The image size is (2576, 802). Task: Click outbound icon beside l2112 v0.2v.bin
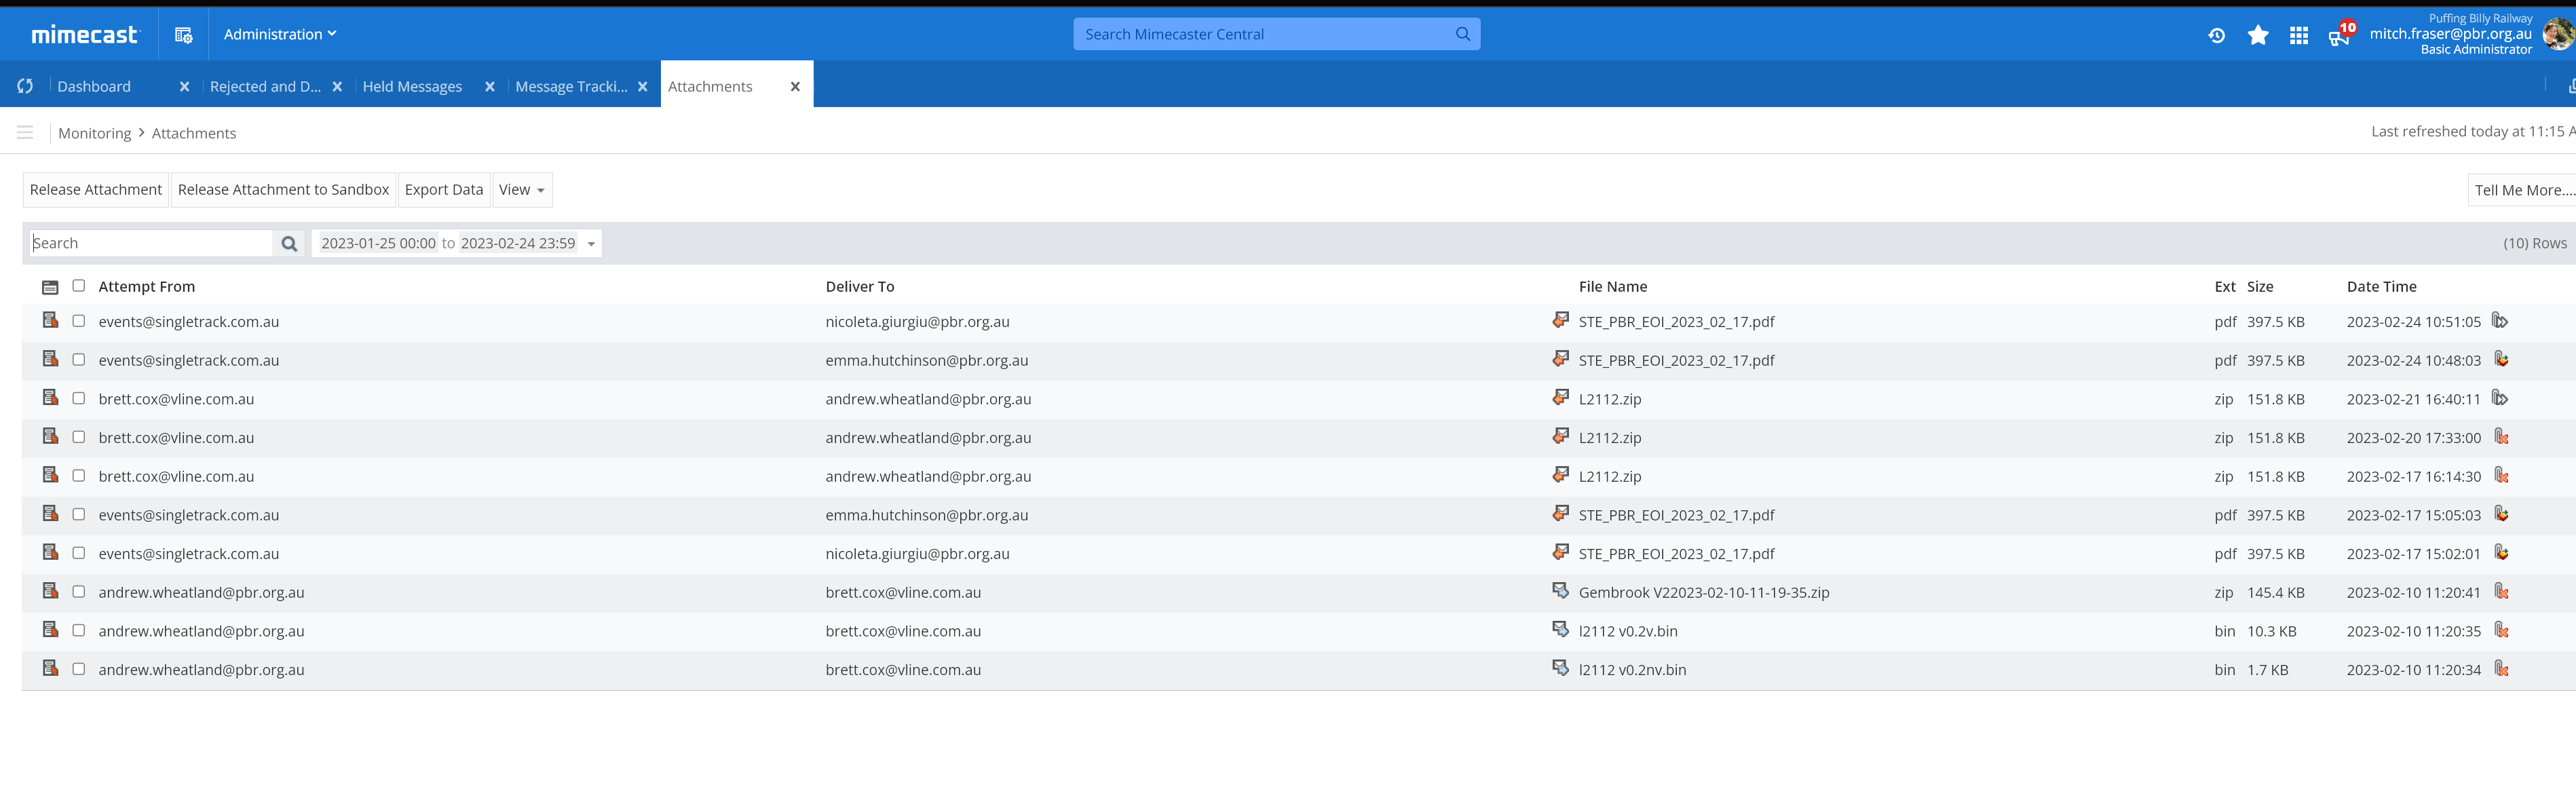tap(1560, 630)
